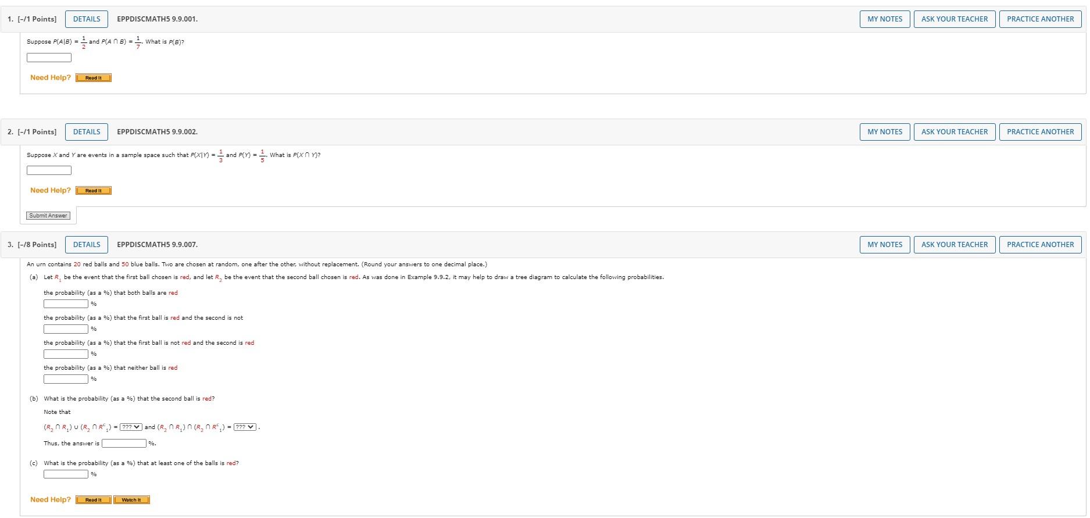Click question code EPPDISCMATH5 9.9.007.
Viewport: 1090px width, 518px height.
[x=157, y=245]
